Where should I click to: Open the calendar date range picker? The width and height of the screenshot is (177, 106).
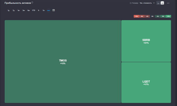[x=54, y=10]
